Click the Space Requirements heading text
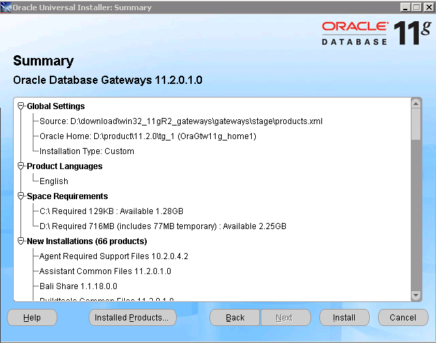This screenshot has width=436, height=343. [x=68, y=196]
